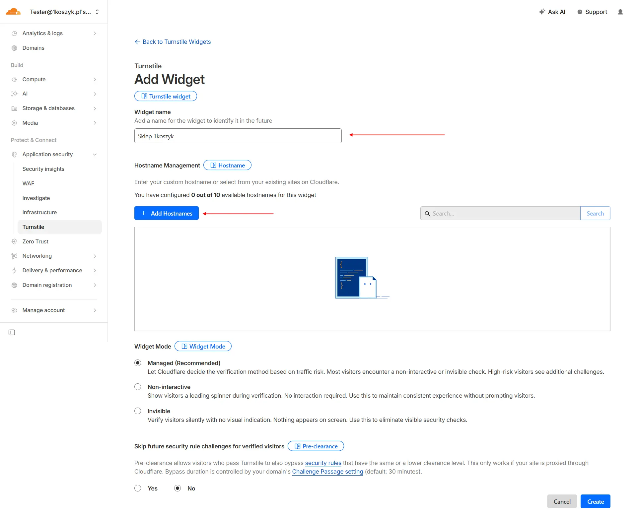This screenshot has width=637, height=520.
Task: Collapse sidebar using the panel icon
Action: click(12, 332)
